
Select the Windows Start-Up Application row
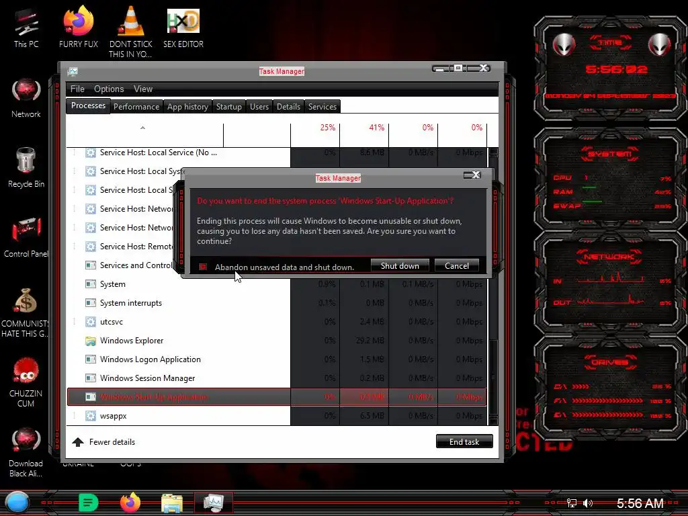[276, 396]
